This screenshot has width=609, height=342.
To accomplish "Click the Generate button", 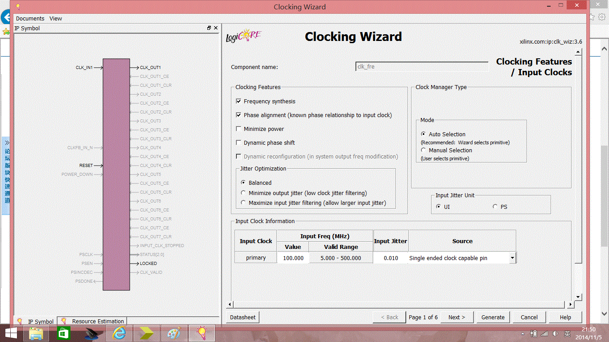I will coord(493,318).
